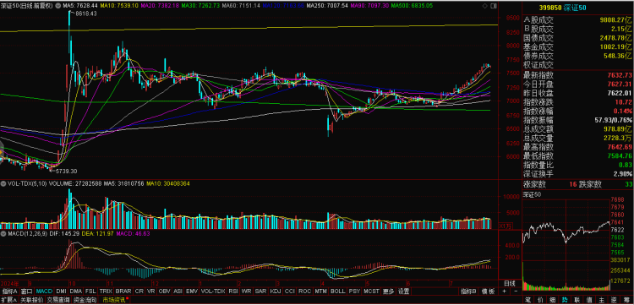This screenshot has height=305, width=634.
Task: Select the 势 trend tab
Action: pos(565,300)
